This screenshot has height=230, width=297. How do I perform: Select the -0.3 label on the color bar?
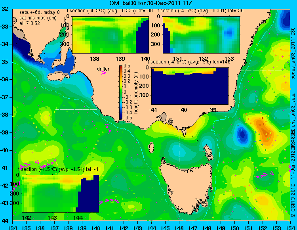point(128,107)
